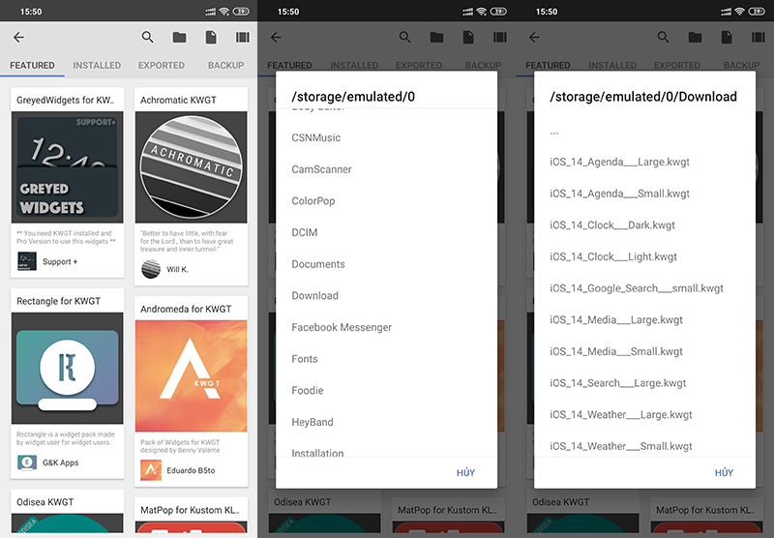Viewport: 774px width, 538px height.
Task: Tap the Odisea KWGT title in left screen
Action: pos(45,502)
